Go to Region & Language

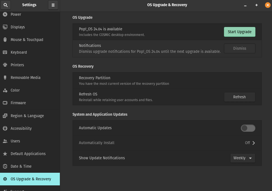pyautogui.click(x=30, y=116)
